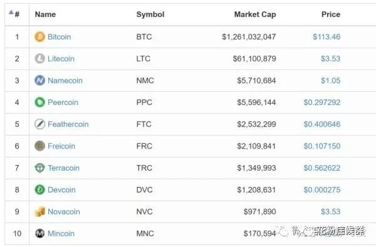Sort by rank using the # arrow

tap(11, 13)
